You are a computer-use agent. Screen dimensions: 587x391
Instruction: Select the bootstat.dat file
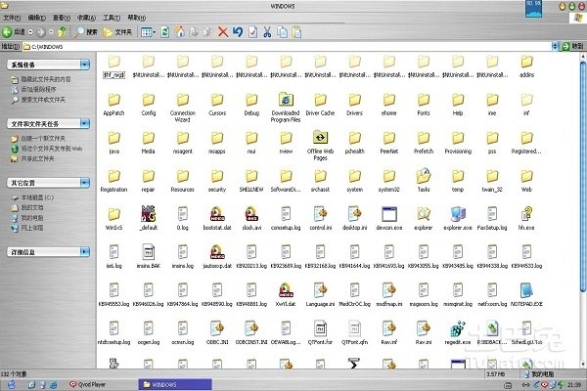pos(217,219)
